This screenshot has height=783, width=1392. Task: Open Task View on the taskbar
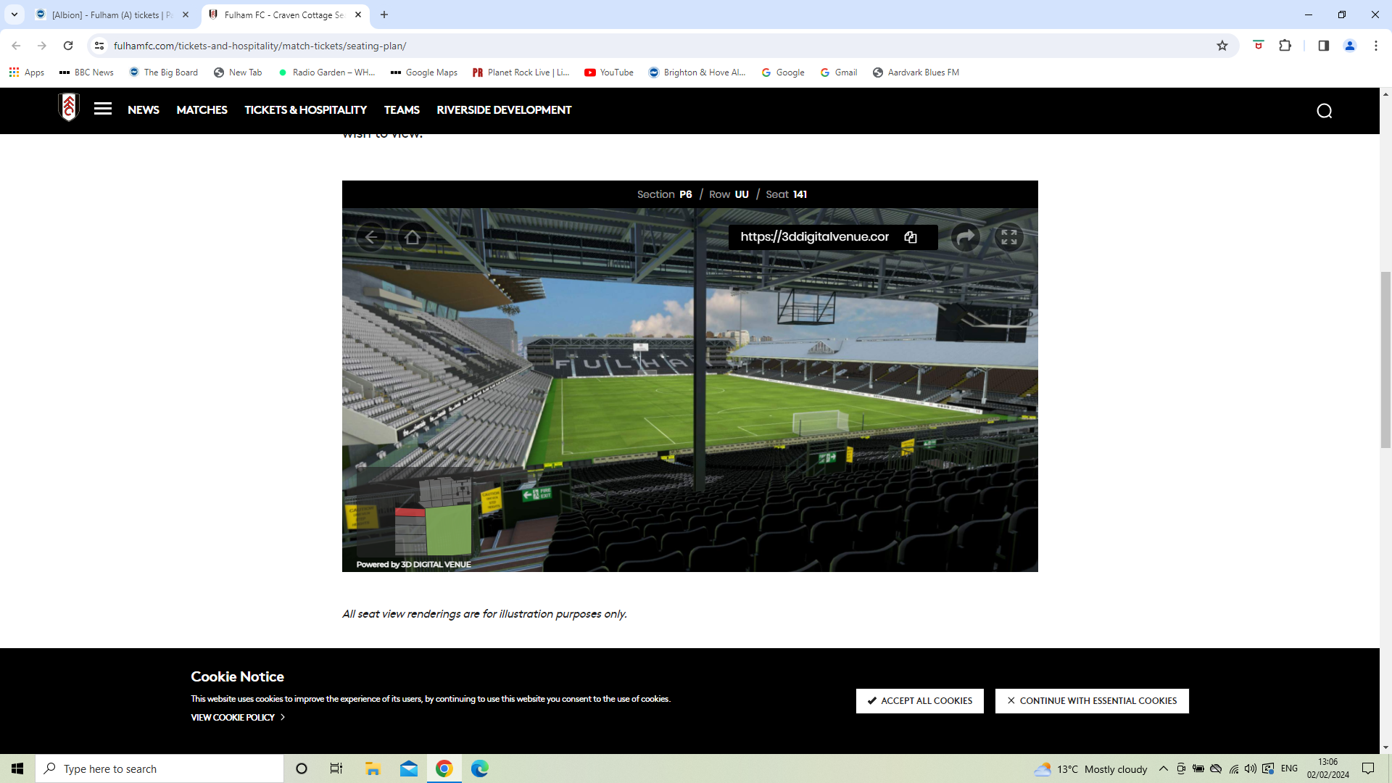(x=336, y=768)
